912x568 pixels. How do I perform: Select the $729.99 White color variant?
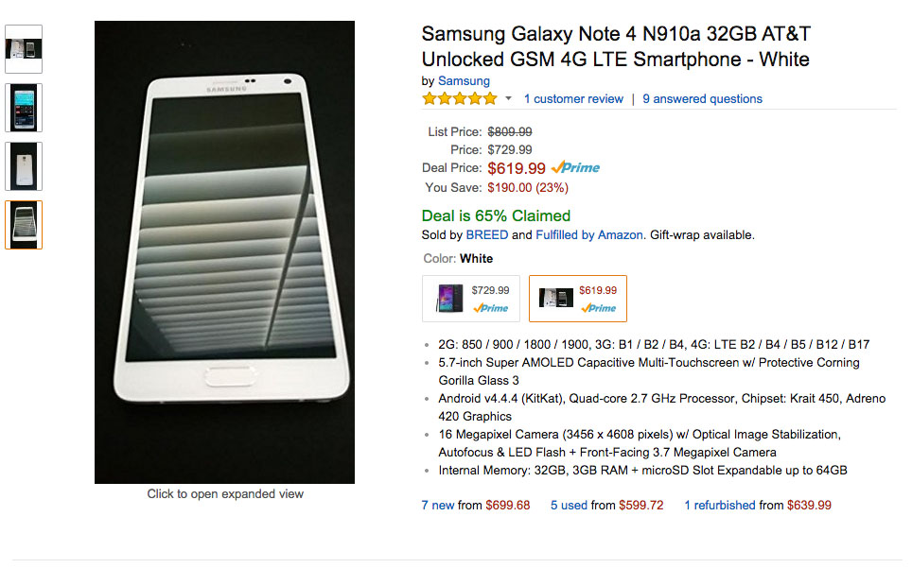tap(470, 298)
